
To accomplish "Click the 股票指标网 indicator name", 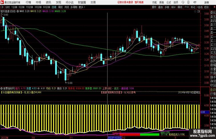I will 9,88.
